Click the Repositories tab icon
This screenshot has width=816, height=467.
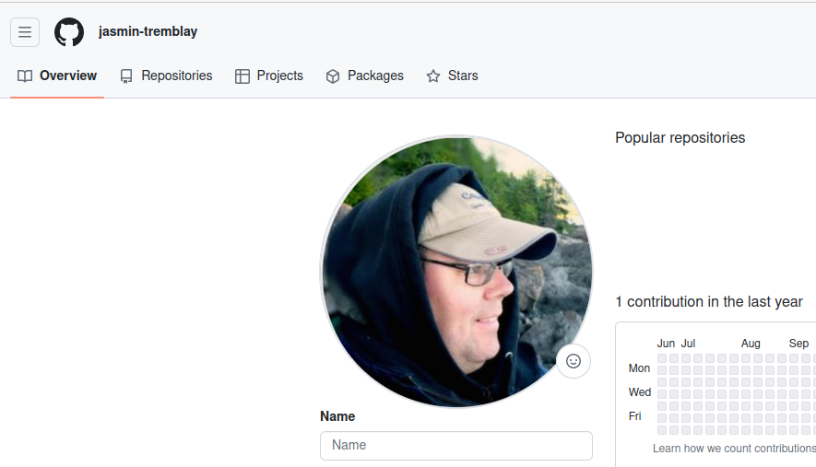click(126, 76)
